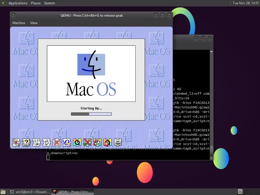
Task: Open the Applications menu in top panel
Action: point(18,3)
